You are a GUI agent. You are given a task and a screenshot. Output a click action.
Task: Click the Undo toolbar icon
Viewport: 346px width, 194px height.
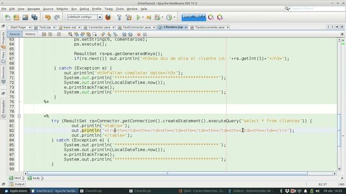[x=48, y=17]
